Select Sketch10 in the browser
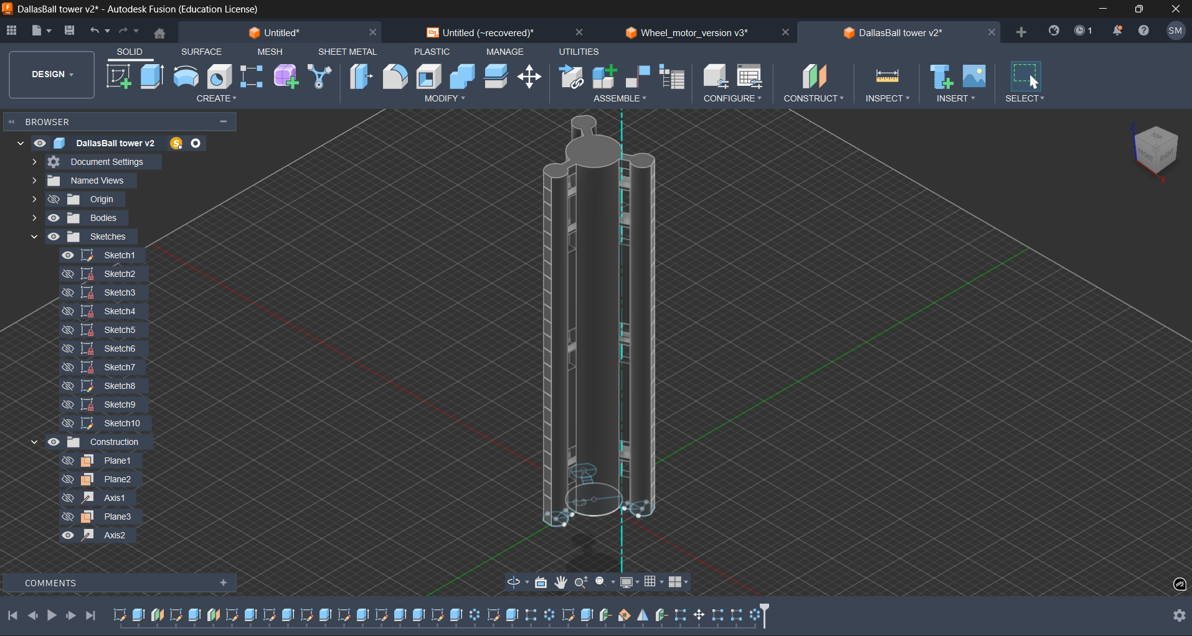This screenshot has width=1192, height=636. (x=122, y=423)
